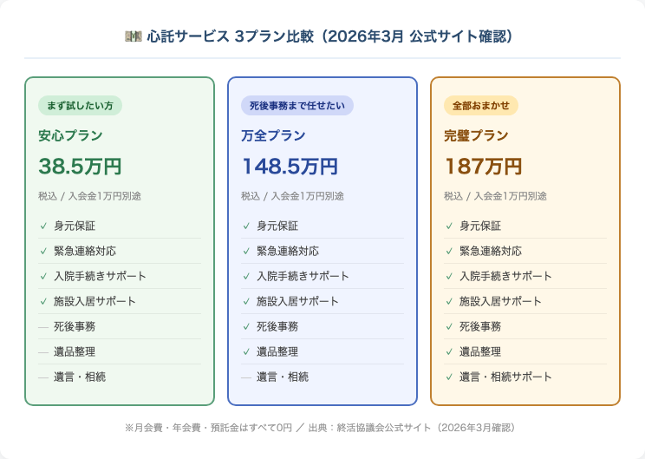Click the 身元保証 text in the 万全プラン card
Image resolution: width=645 pixels, height=459 pixels.
pyautogui.click(x=277, y=226)
